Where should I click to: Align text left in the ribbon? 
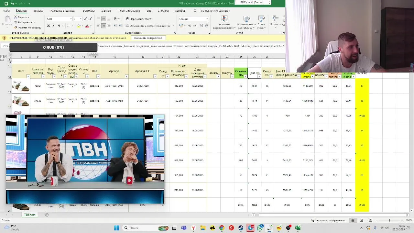pyautogui.click(x=98, y=26)
